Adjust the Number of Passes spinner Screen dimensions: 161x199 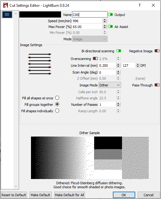pyautogui.click(x=118, y=105)
